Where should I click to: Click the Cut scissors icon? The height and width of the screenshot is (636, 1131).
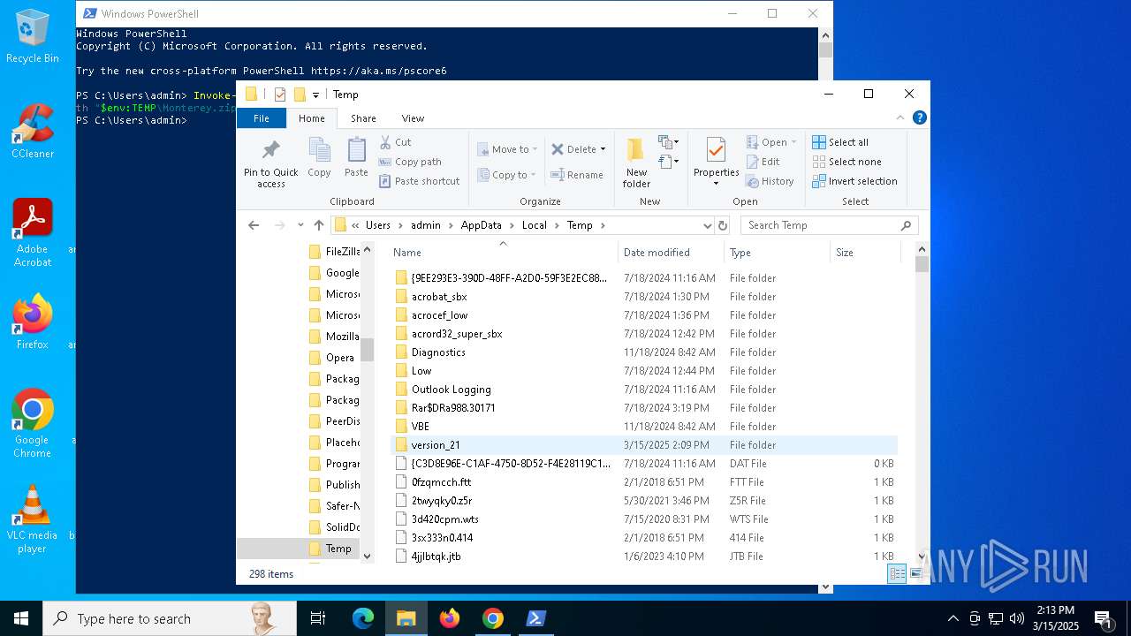(396, 142)
